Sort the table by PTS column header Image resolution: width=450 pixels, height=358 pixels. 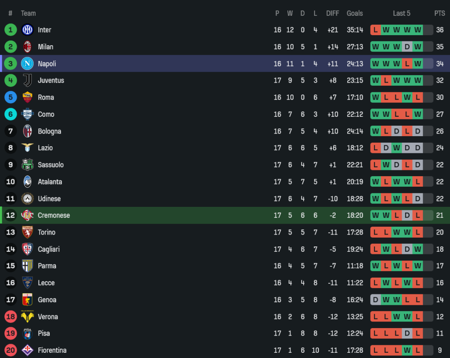(439, 13)
